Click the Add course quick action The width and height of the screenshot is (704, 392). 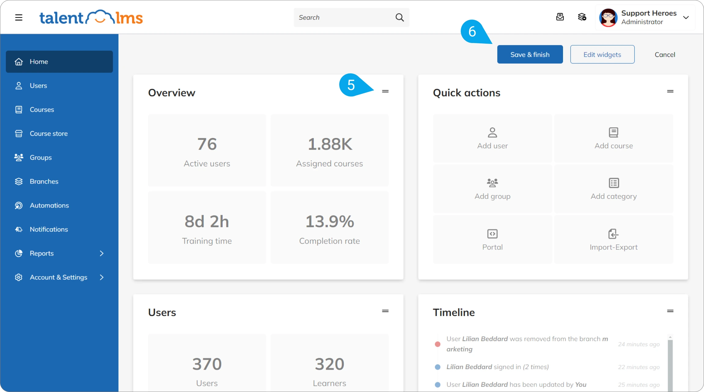click(x=613, y=138)
